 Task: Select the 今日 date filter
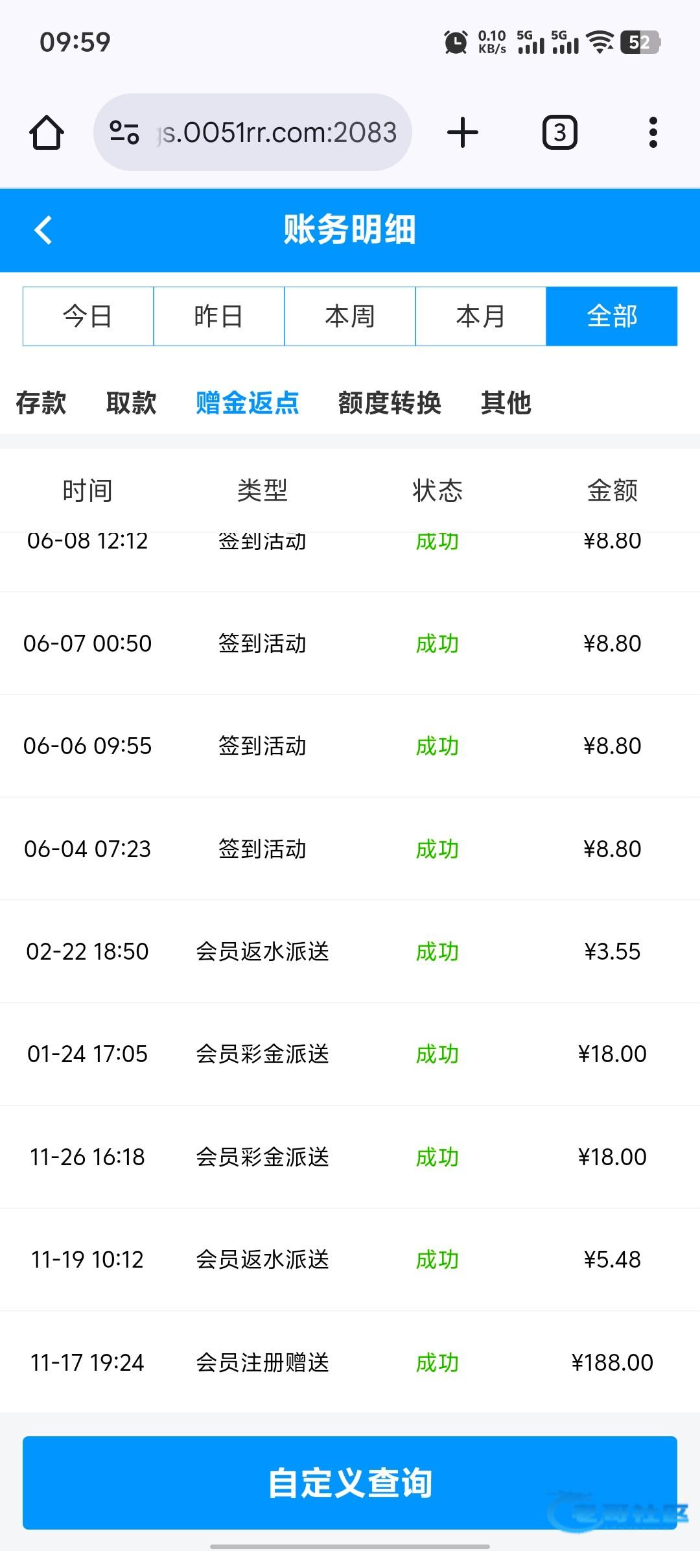tap(88, 316)
